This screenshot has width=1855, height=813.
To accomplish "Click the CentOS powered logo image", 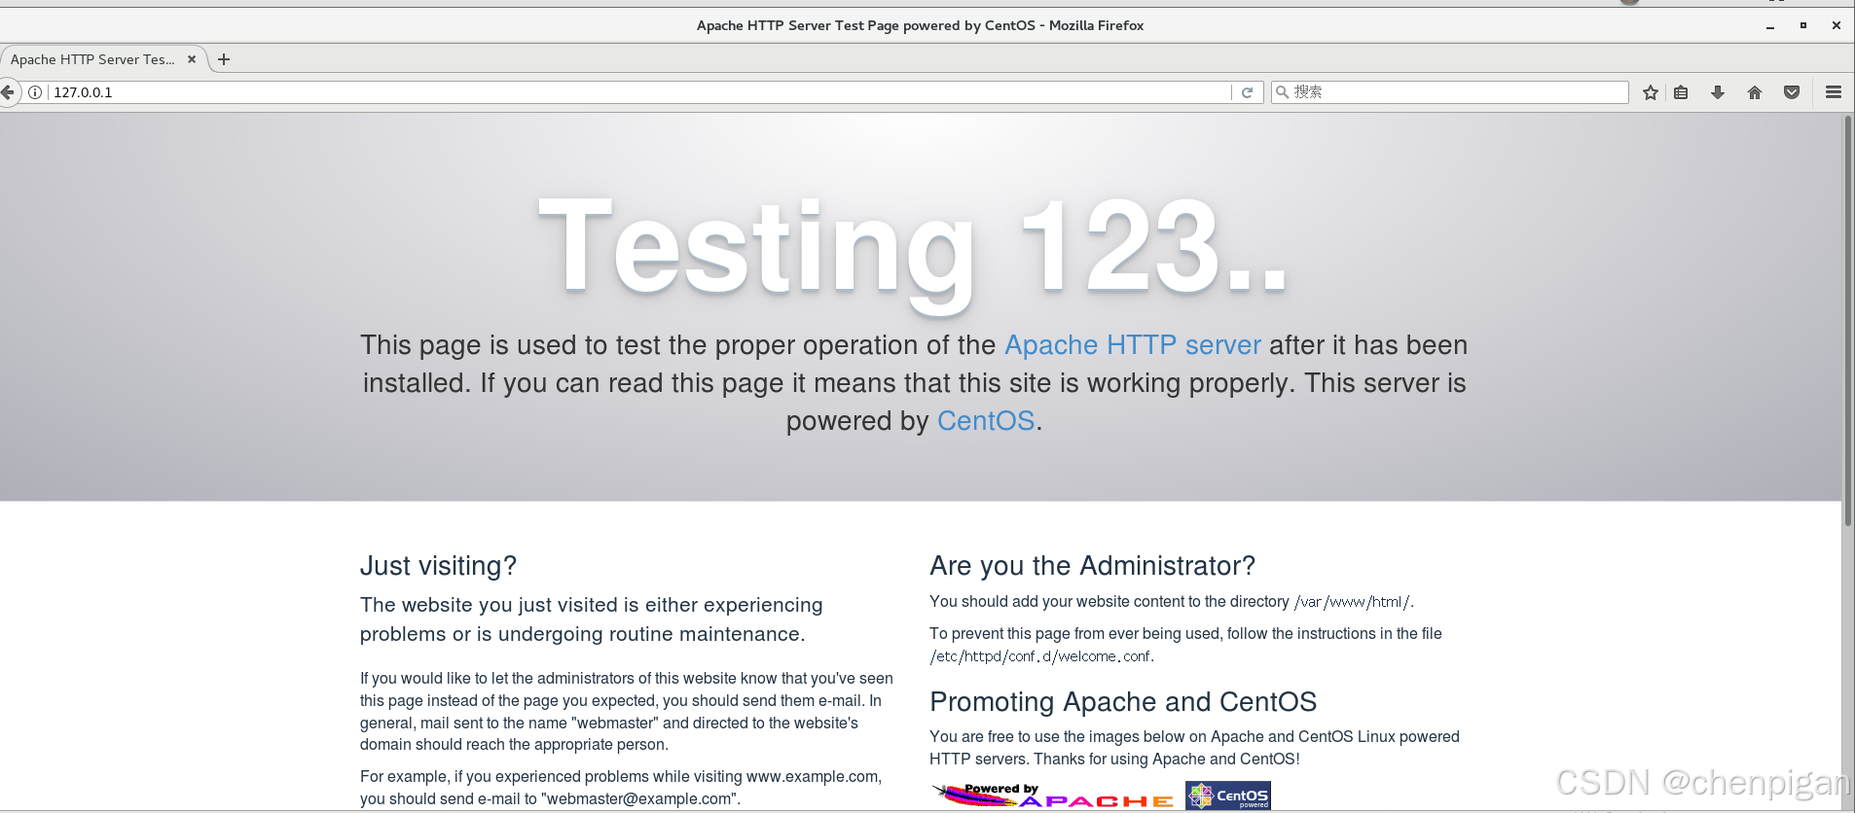I will (x=1228, y=795).
